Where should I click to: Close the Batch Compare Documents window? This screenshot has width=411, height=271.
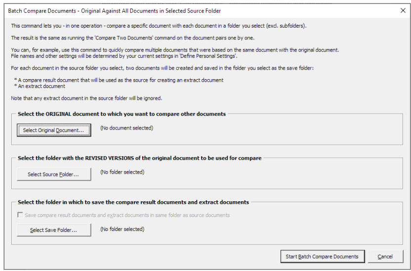(x=403, y=10)
